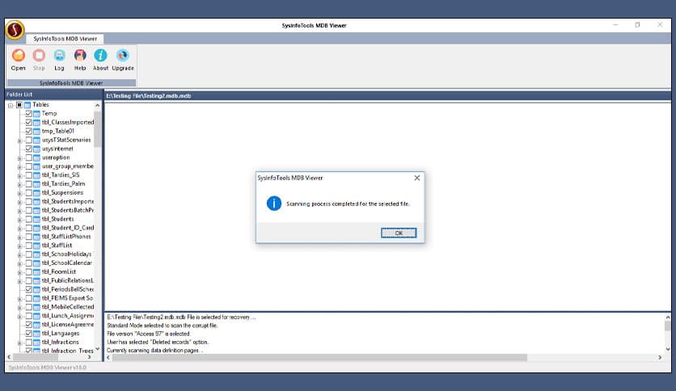Maximize the MDB Viewer window
Image resolution: width=676 pixels, height=391 pixels.
point(637,25)
